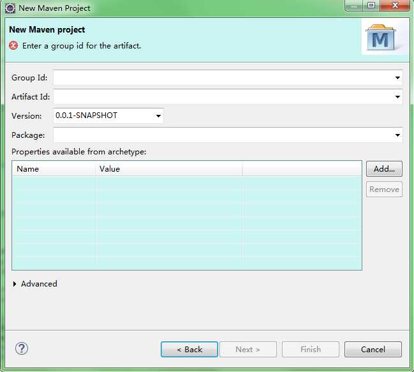
Task: Select the 0.0.1-SNAPSHOT version text
Action: 86,115
